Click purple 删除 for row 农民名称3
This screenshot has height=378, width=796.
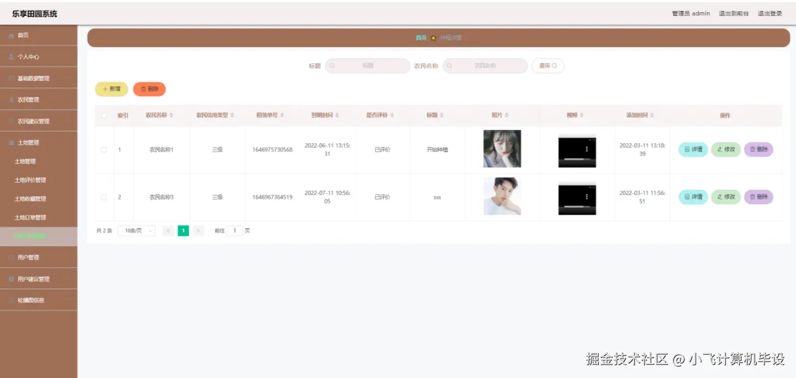point(759,197)
